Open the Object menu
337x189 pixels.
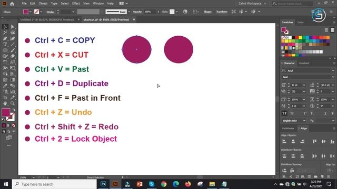43,4
